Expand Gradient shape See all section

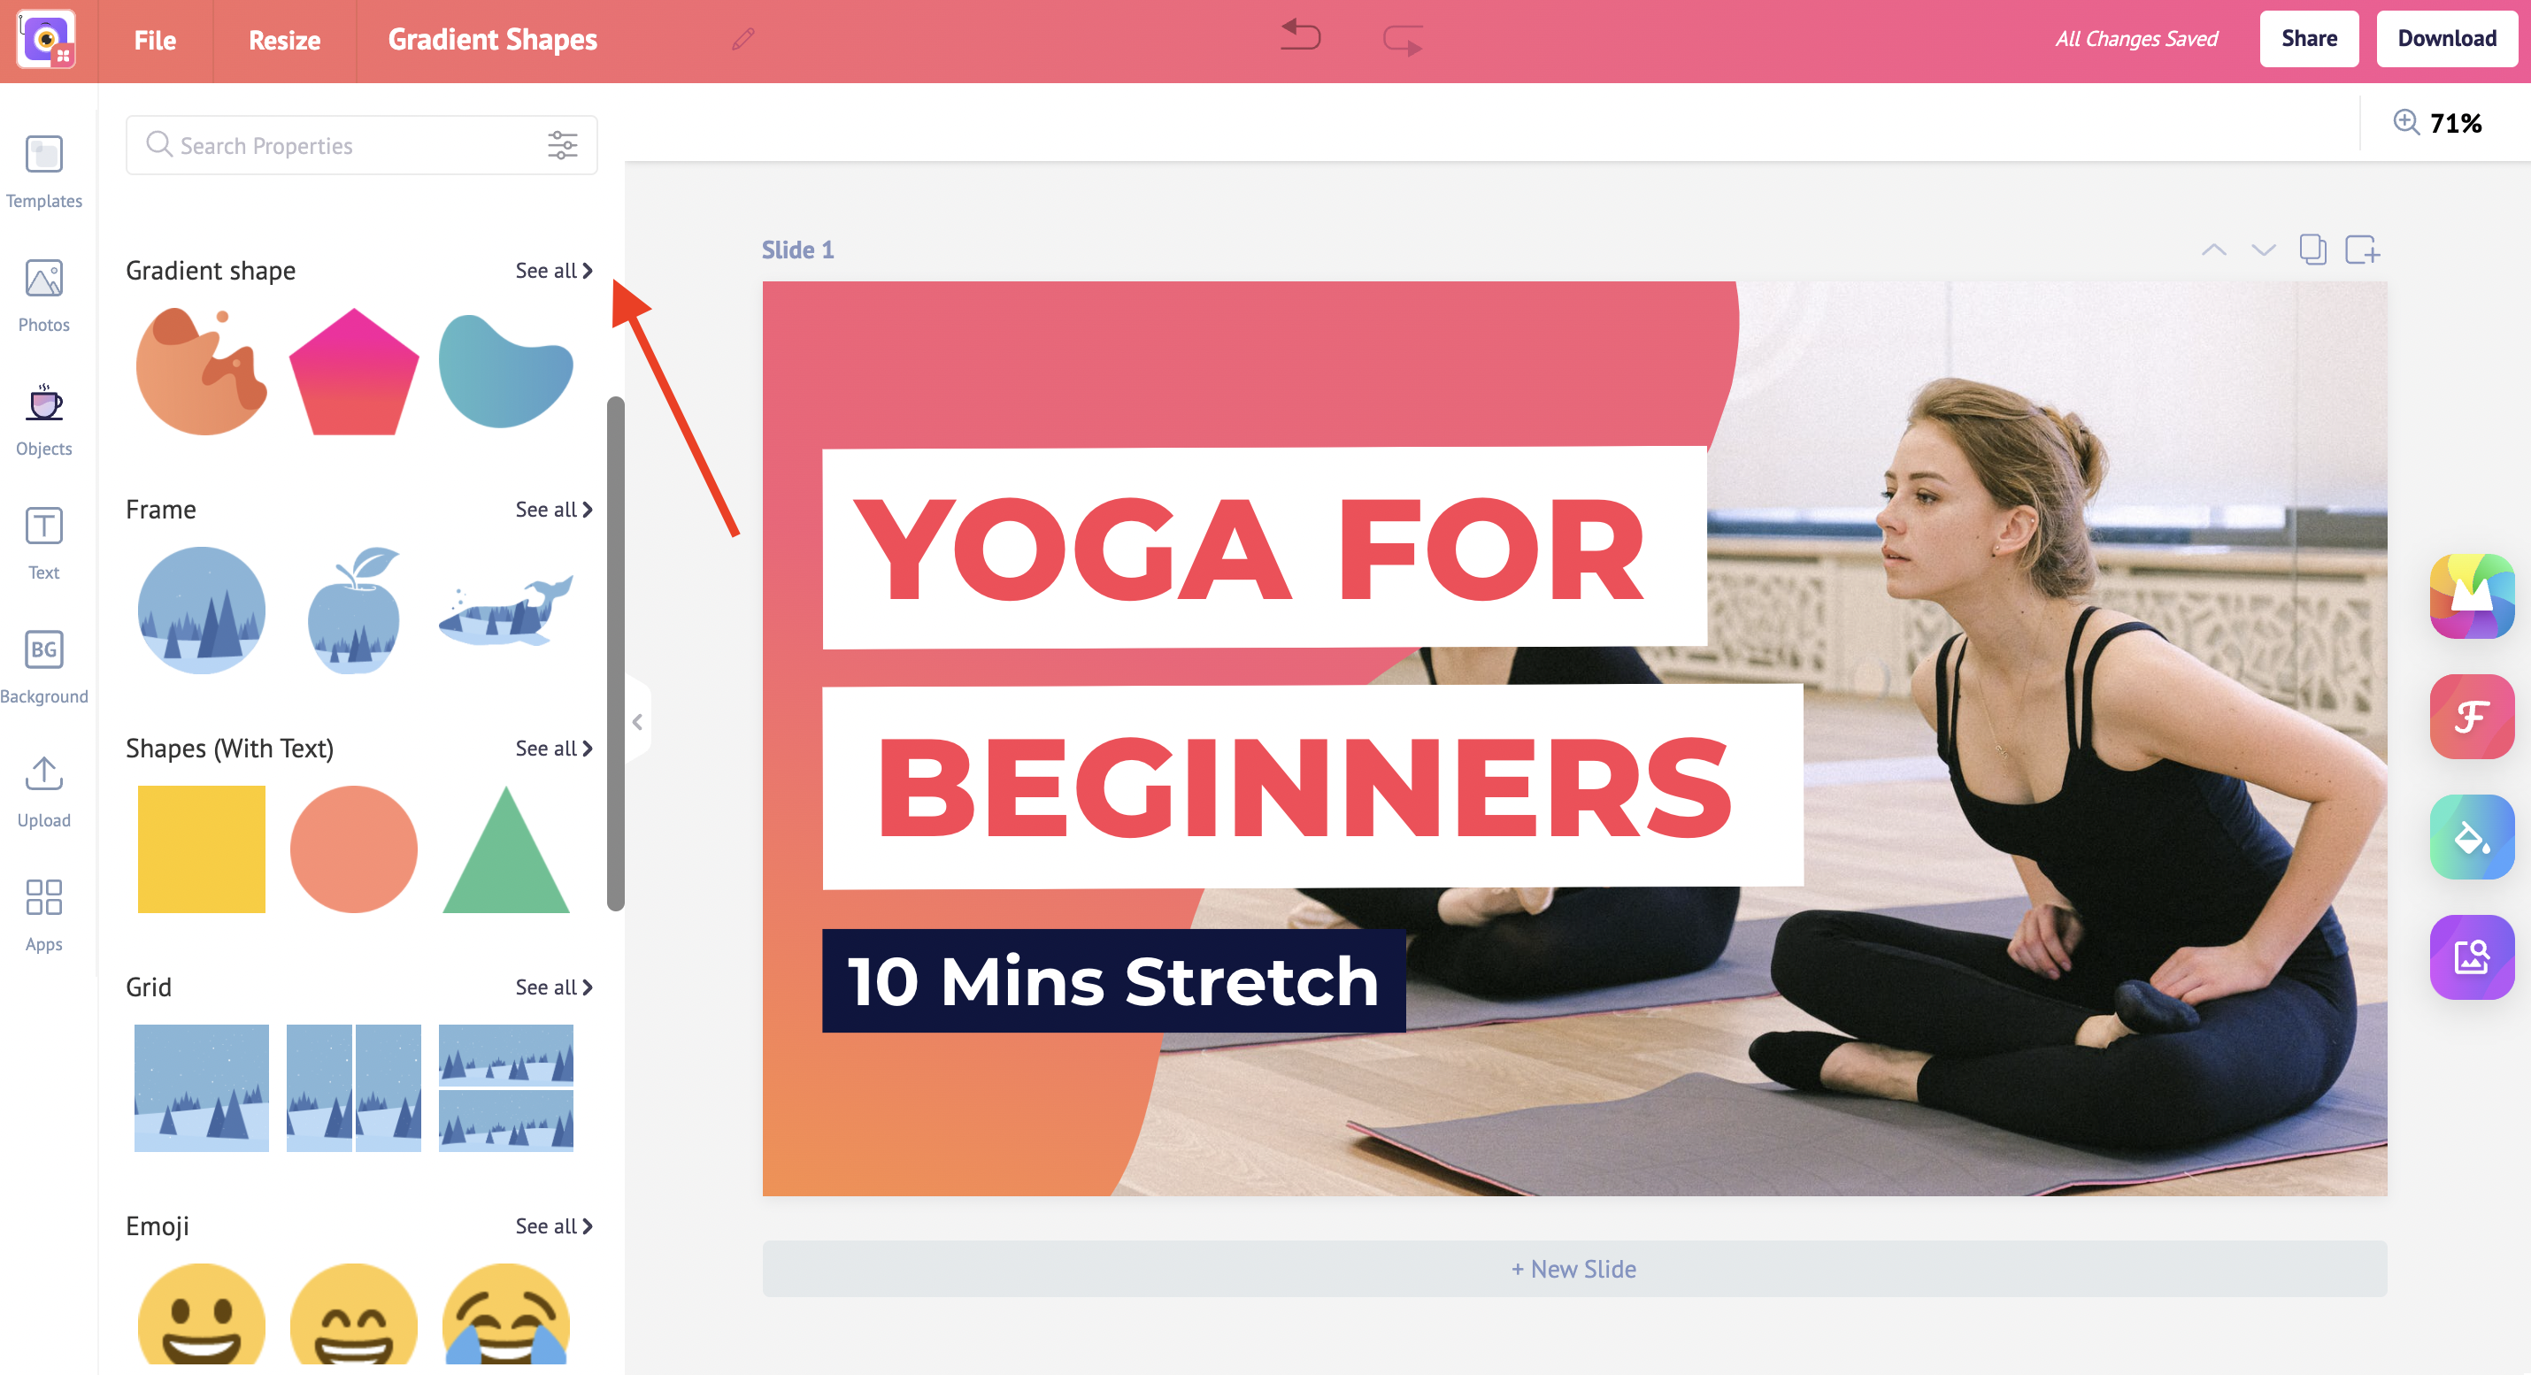click(554, 269)
